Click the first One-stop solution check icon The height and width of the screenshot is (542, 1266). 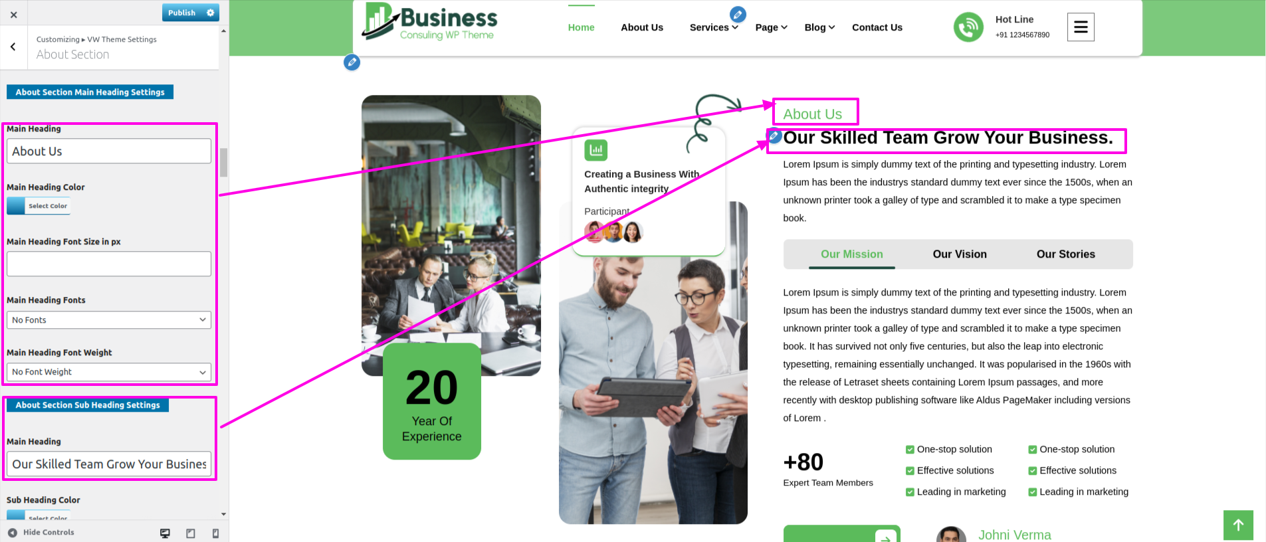(x=910, y=450)
